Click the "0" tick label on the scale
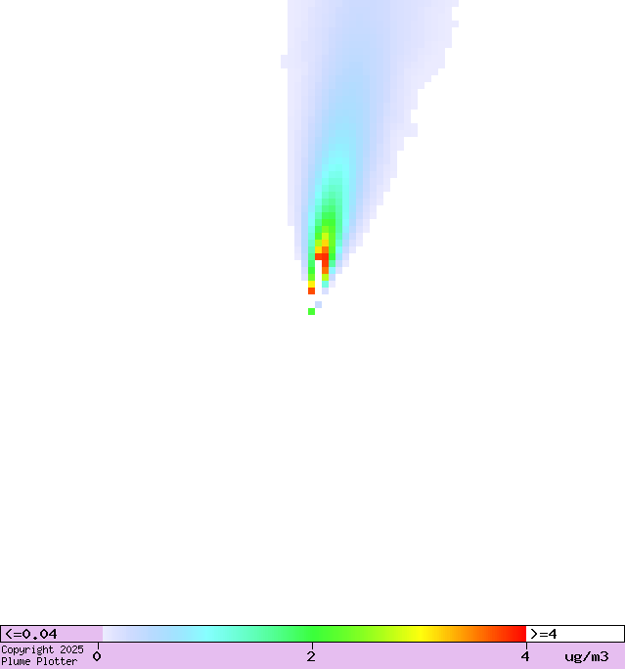This screenshot has width=625, height=669. tap(97, 656)
